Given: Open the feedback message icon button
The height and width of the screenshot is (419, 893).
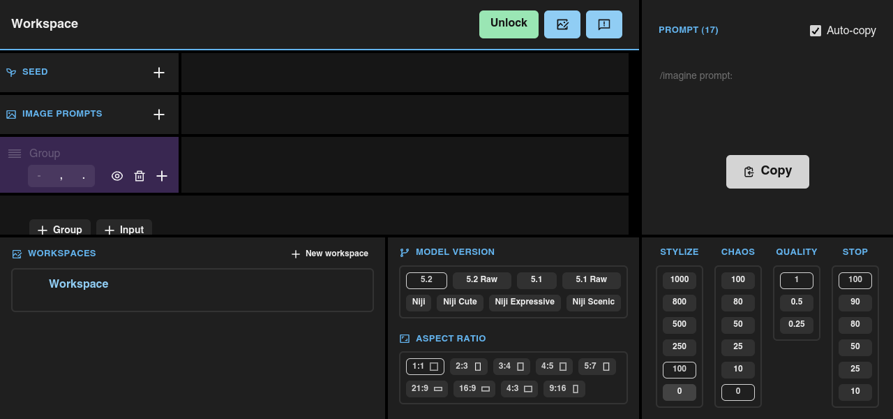Looking at the screenshot, I should click(x=604, y=24).
